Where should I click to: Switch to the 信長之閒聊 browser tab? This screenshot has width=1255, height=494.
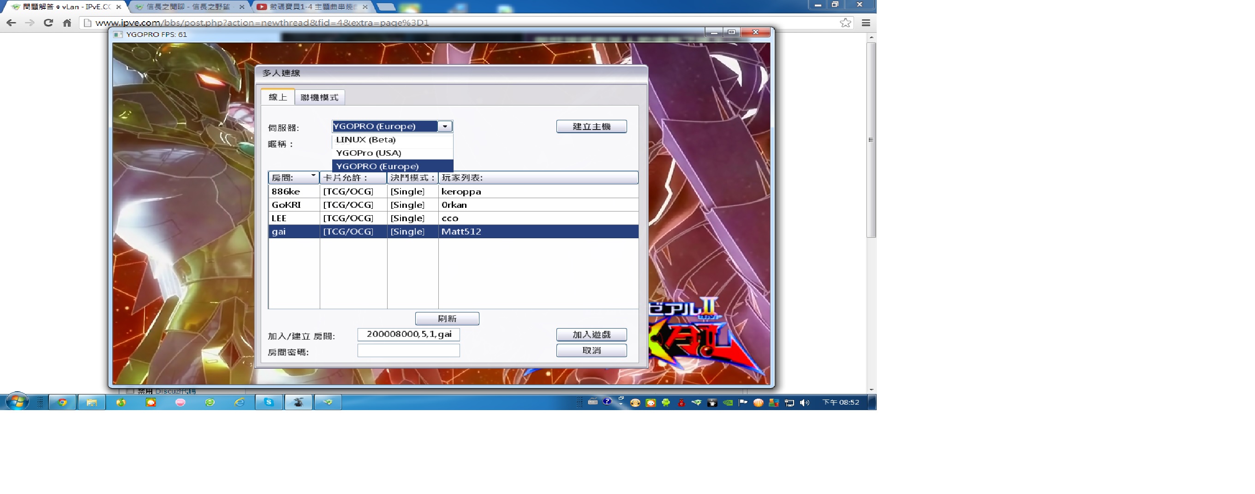[189, 7]
